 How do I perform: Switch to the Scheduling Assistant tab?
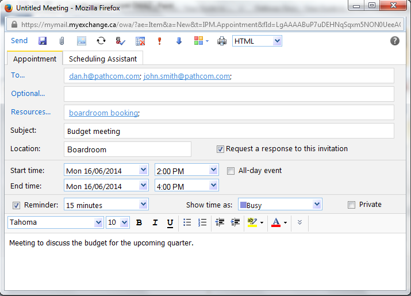pyautogui.click(x=103, y=59)
